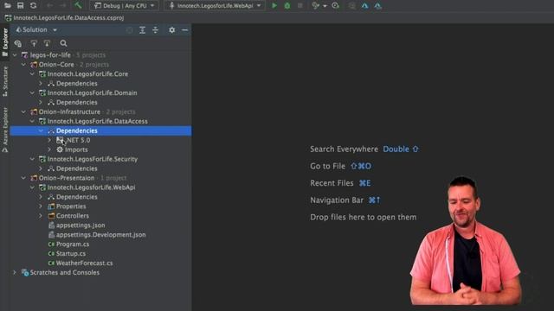Hide the Solution panel with minus icon
This screenshot has width=554, height=311.
click(184, 30)
